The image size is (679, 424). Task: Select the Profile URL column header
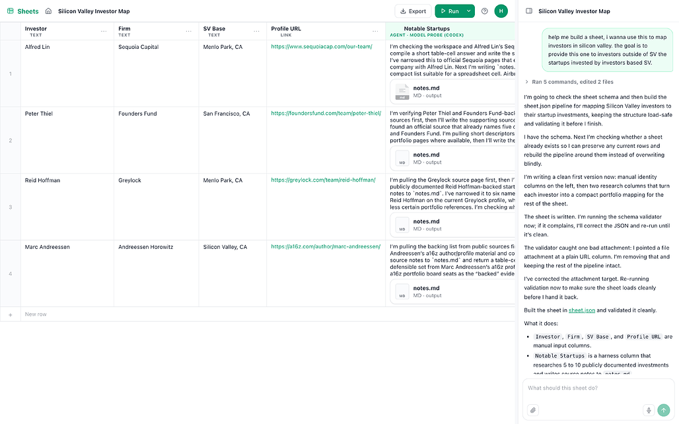coord(326,31)
